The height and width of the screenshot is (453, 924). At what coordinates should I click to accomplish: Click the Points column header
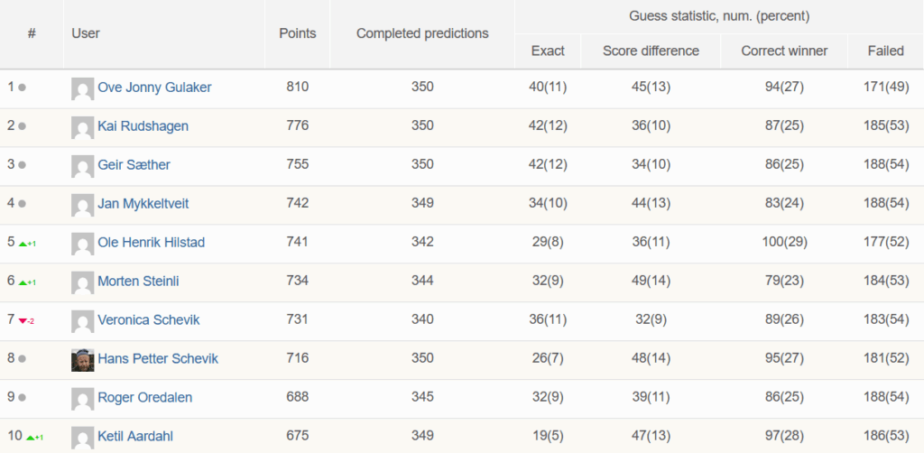[298, 33]
